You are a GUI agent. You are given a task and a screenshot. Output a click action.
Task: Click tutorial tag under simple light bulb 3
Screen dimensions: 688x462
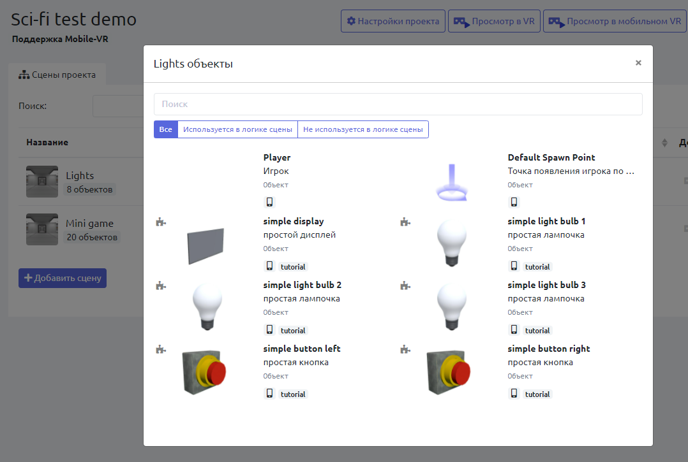pos(537,331)
